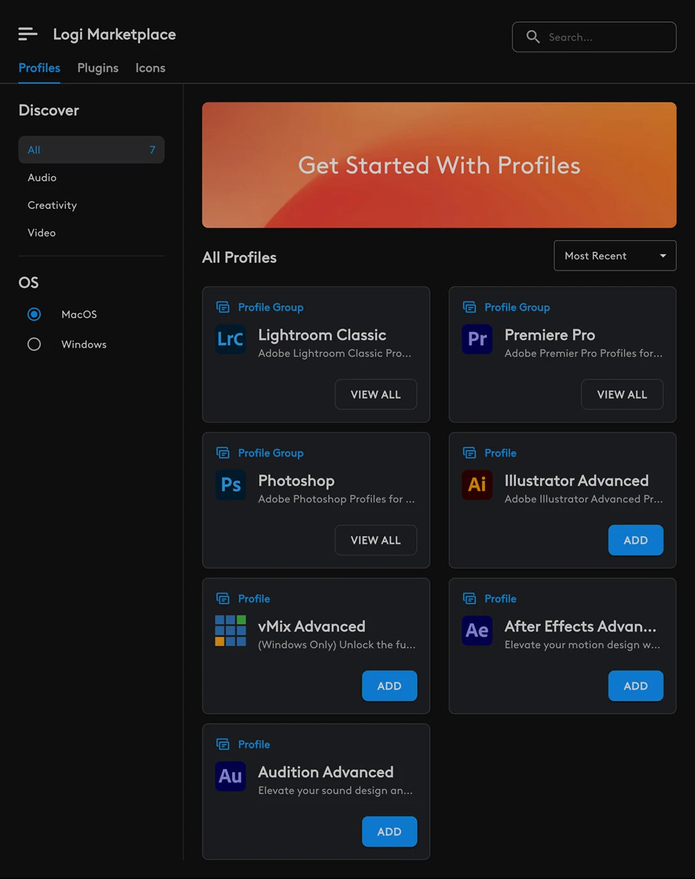Click the Photoshop Ps icon
This screenshot has width=695, height=879.
[230, 485]
